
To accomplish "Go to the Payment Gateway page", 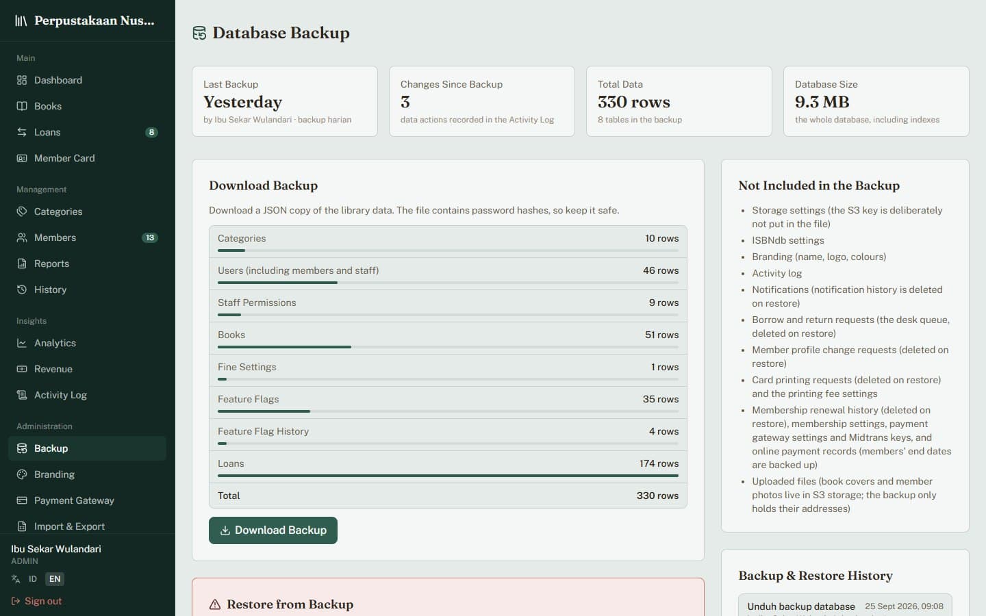I will coord(87,500).
